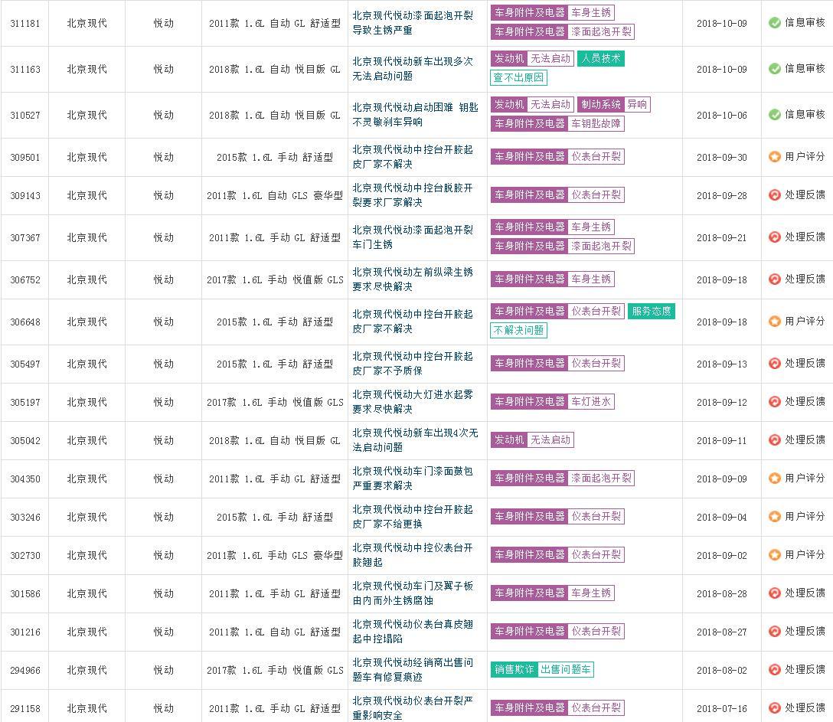
Task: Click 仪表台开裂 tag in row 302730
Action: pyautogui.click(x=596, y=554)
